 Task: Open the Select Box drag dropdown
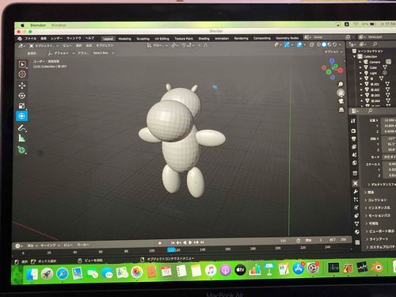pyautogui.click(x=103, y=53)
